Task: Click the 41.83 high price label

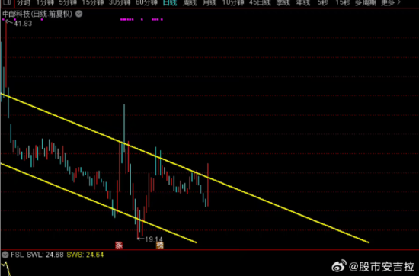Action: (x=23, y=24)
